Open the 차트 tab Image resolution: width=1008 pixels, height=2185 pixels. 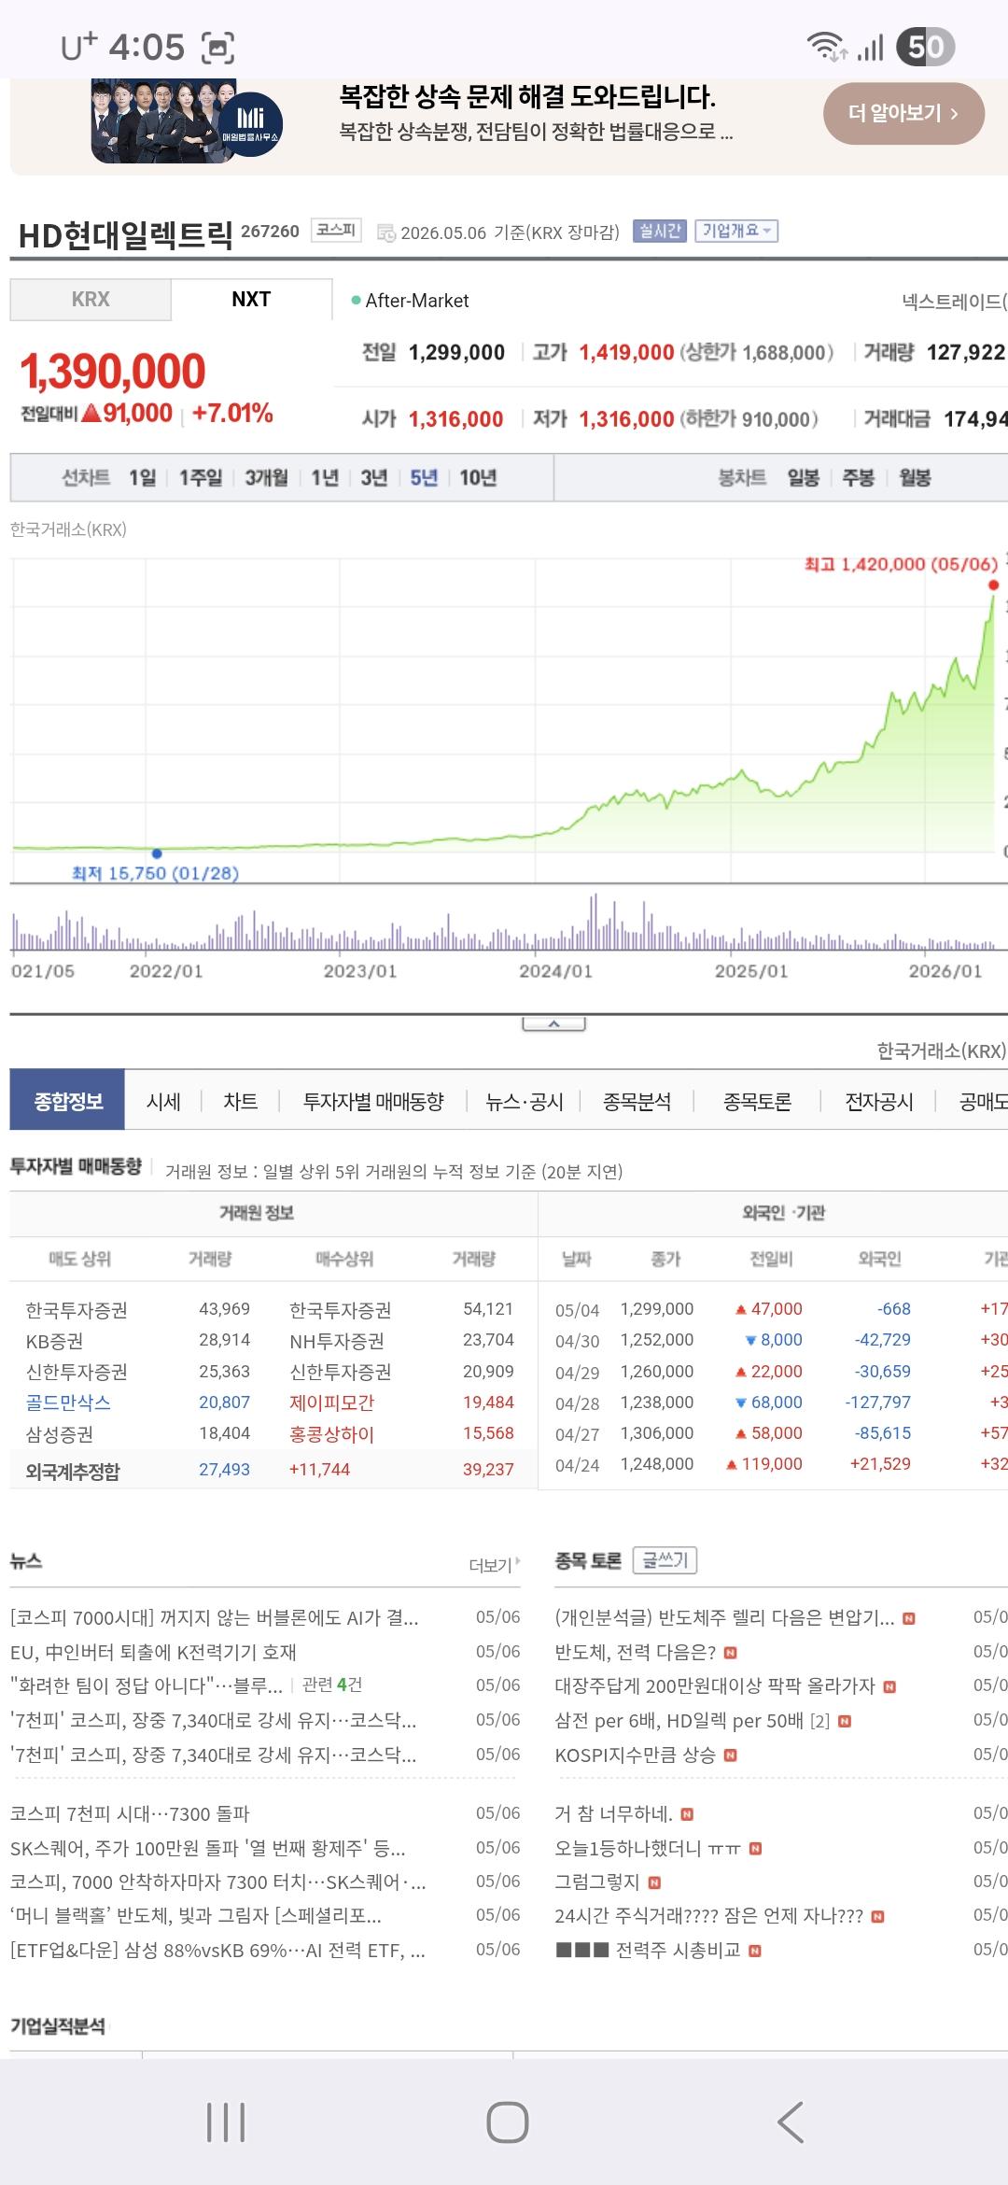pos(240,1102)
